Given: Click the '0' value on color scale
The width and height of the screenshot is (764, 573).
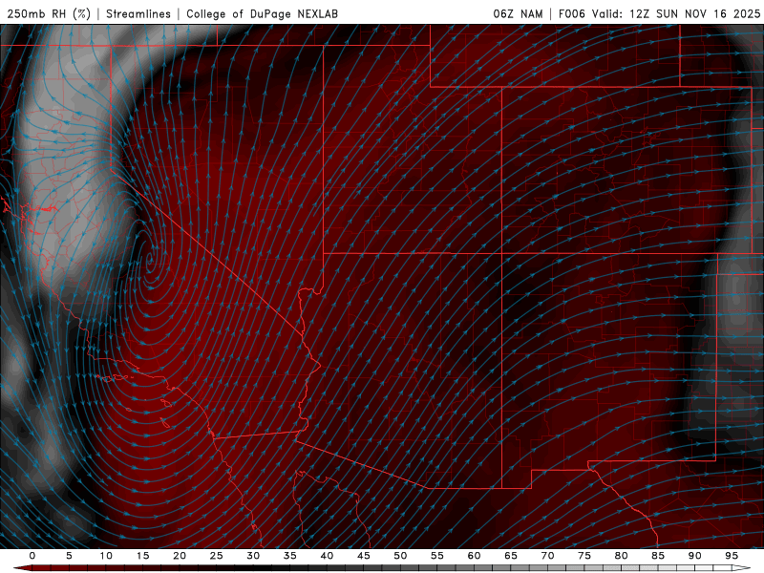Looking at the screenshot, I should 32,556.
